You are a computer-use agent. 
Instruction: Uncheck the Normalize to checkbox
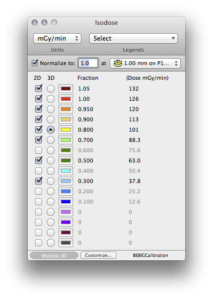tap(35, 63)
